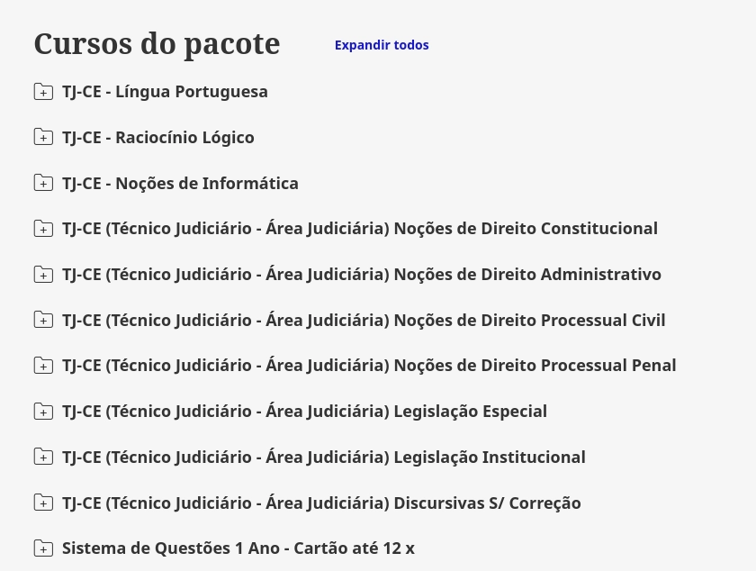Click folder-plus icon for Noções de Informática
Screen dimensions: 756x571
pos(43,183)
